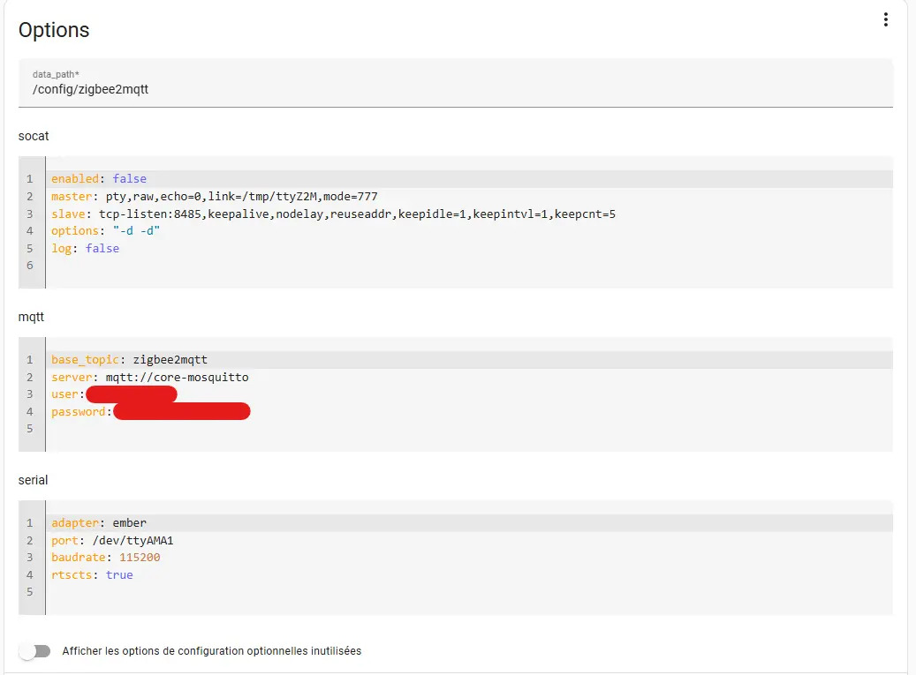The image size is (916, 675).
Task: Toggle 'Afficher les options de configuration optionnelles inutilisées'
Action: tap(34, 651)
